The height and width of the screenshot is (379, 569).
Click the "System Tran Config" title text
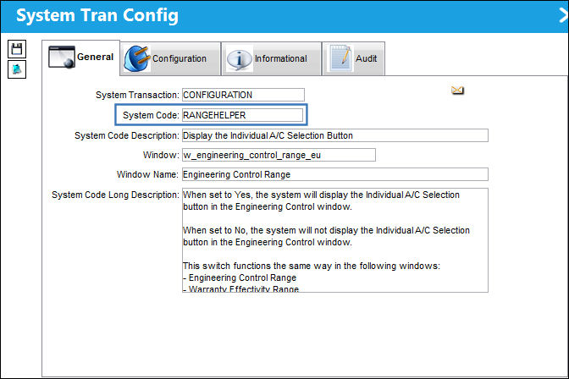click(x=97, y=16)
